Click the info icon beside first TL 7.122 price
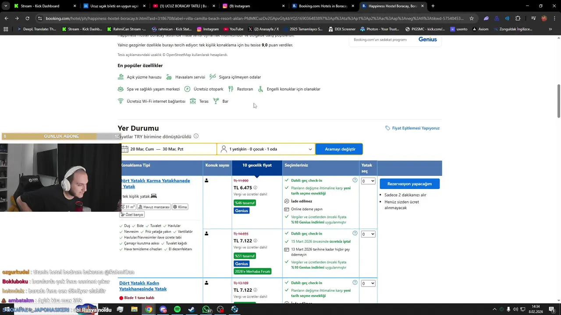 (255, 241)
